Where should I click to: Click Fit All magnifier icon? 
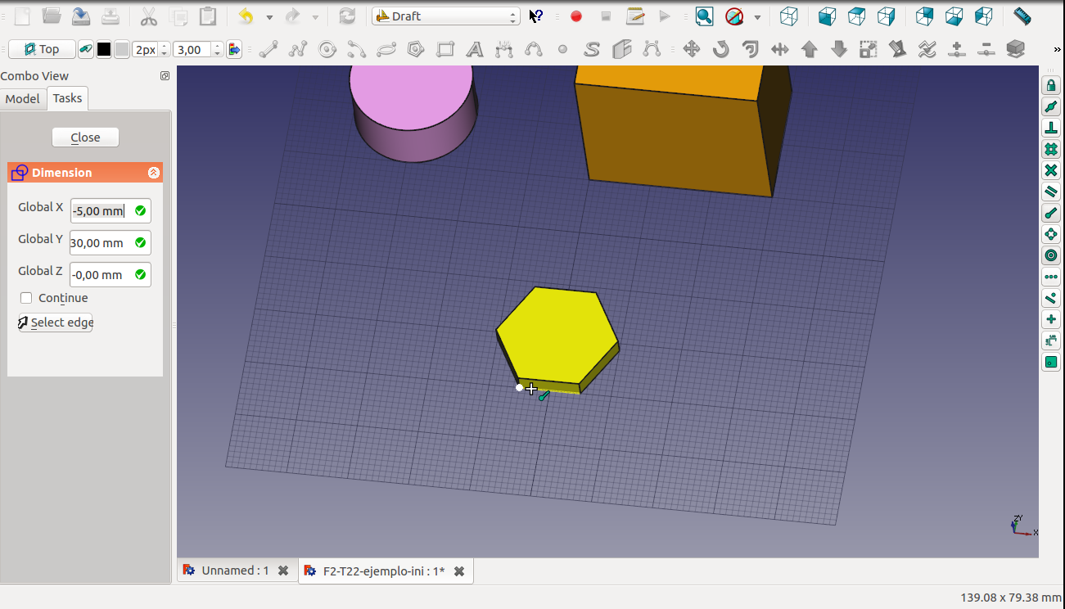pyautogui.click(x=704, y=16)
